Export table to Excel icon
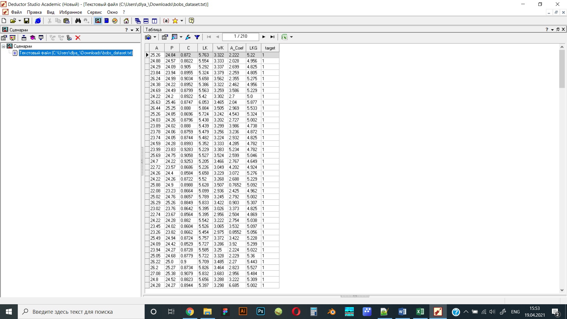 (284, 37)
